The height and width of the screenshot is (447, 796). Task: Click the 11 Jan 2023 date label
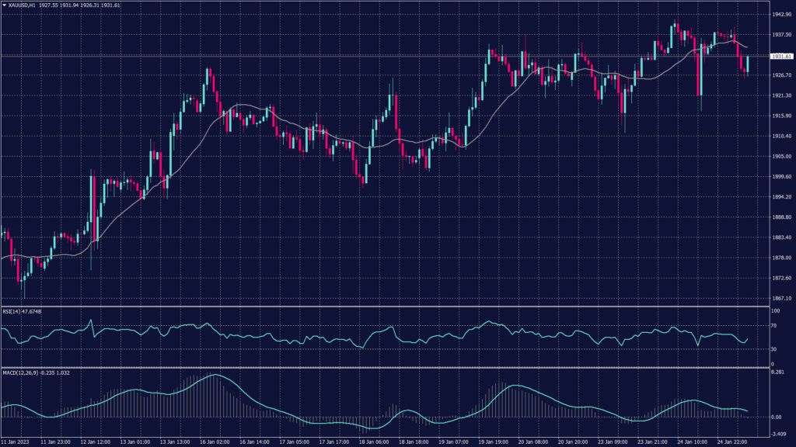pyautogui.click(x=16, y=442)
